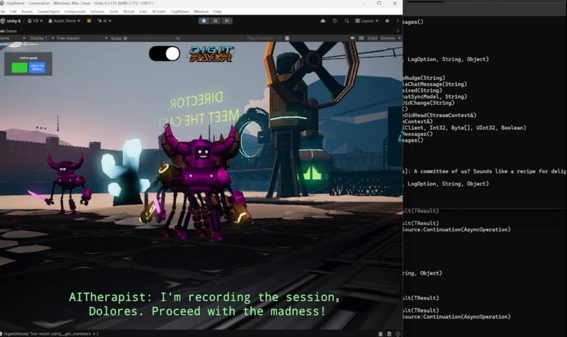The height and width of the screenshot is (337, 567).
Task: Click 'leChatMessage(String)' stack trace line
Action: tap(435, 84)
